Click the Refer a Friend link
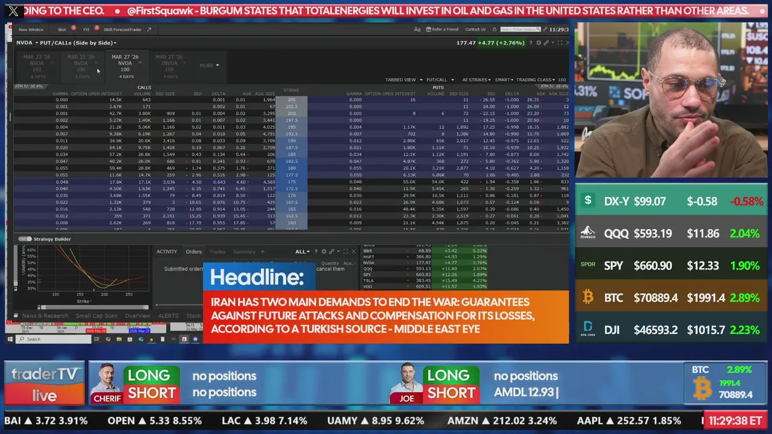772x434 pixels. (x=445, y=30)
